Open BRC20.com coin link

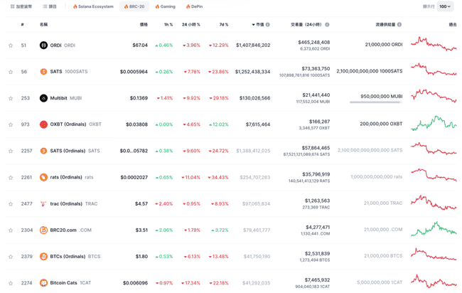click(x=70, y=230)
